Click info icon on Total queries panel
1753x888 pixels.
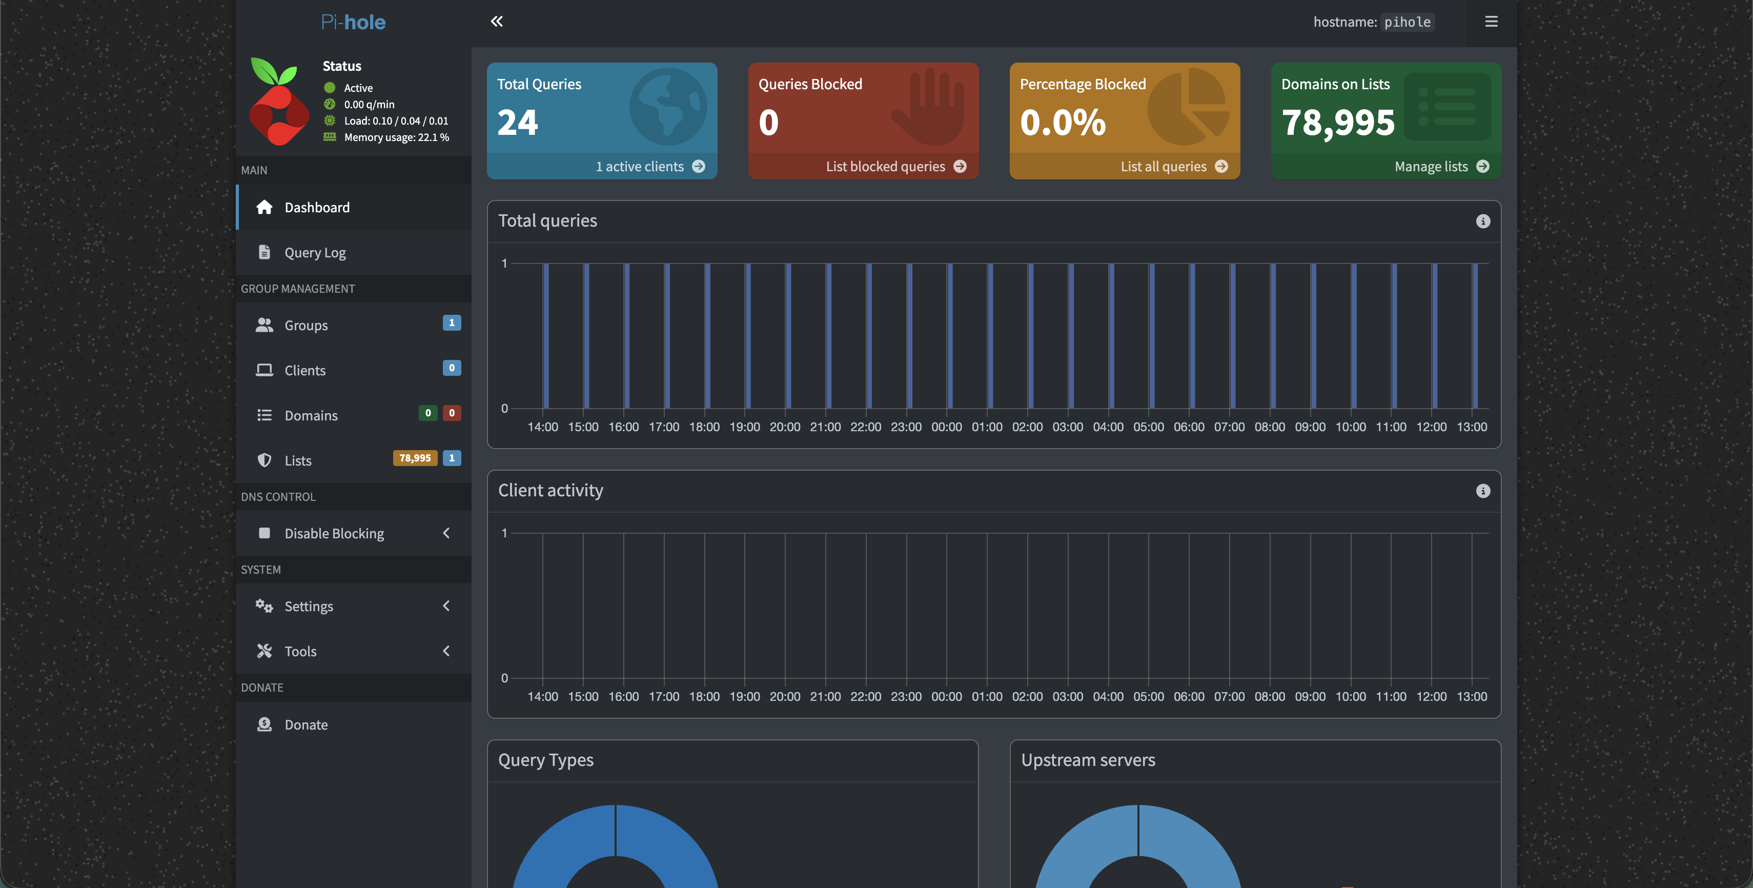pyautogui.click(x=1483, y=221)
